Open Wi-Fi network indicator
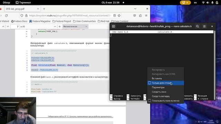 (203, 2)
